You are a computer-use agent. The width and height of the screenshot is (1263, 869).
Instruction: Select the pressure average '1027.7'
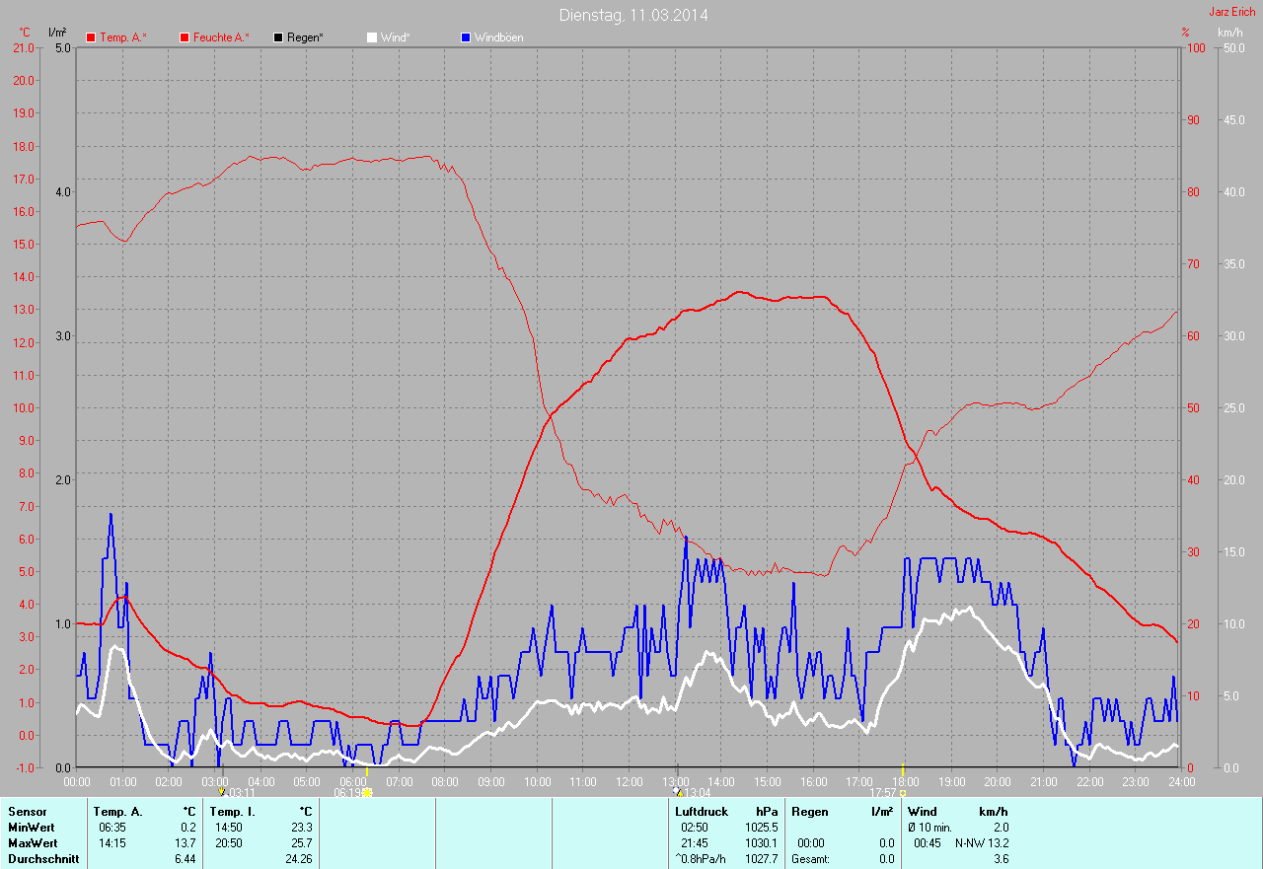pyautogui.click(x=761, y=859)
